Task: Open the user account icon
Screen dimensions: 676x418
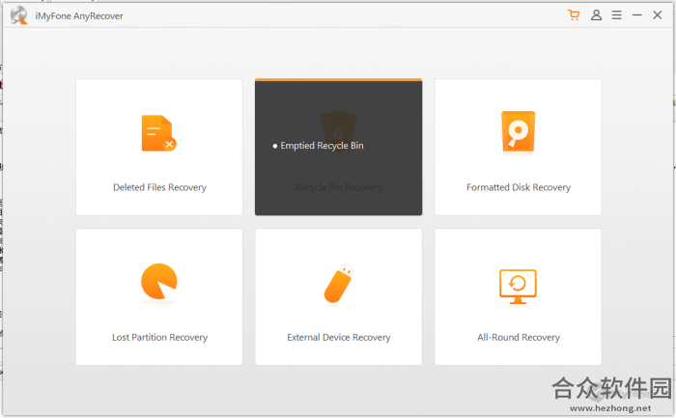Action: [x=596, y=15]
